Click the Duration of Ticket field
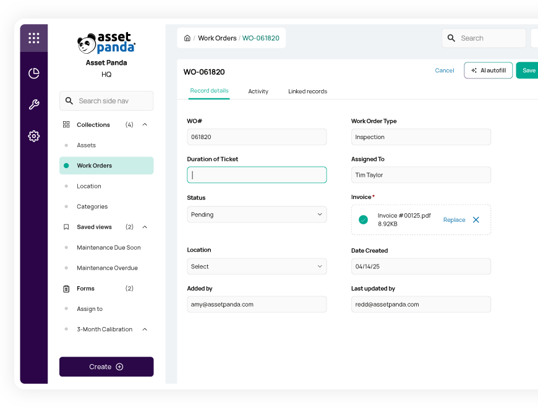Image resolution: width=538 pixels, height=408 pixels. click(x=257, y=175)
